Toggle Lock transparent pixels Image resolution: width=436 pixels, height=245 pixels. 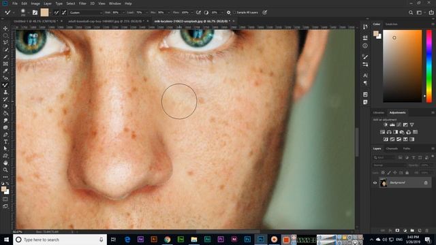pos(383,173)
